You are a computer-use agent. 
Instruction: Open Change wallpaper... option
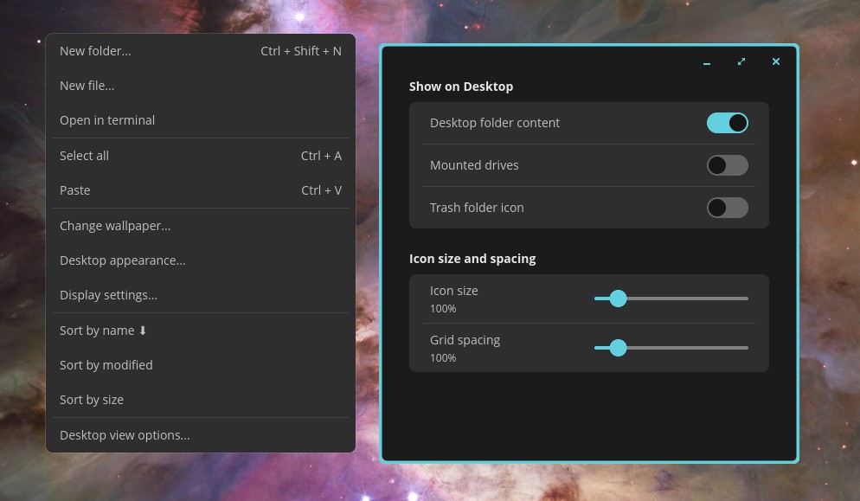pyautogui.click(x=201, y=226)
